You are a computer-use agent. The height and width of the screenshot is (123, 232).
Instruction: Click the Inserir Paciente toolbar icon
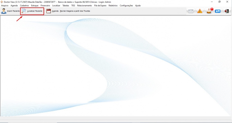tap(4, 11)
